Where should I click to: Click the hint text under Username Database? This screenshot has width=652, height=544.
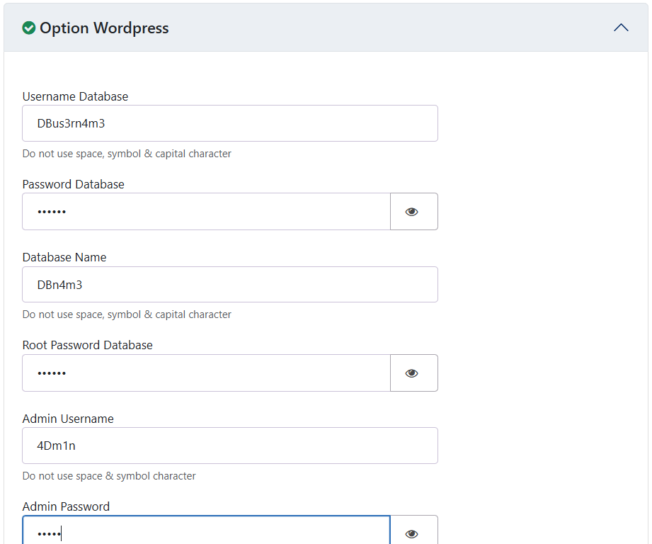click(127, 154)
